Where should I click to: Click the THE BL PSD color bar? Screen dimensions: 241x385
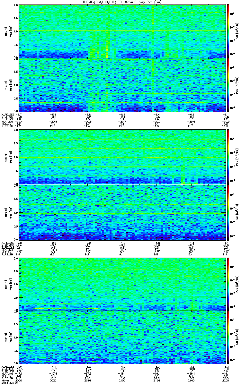[x=228, y=284]
